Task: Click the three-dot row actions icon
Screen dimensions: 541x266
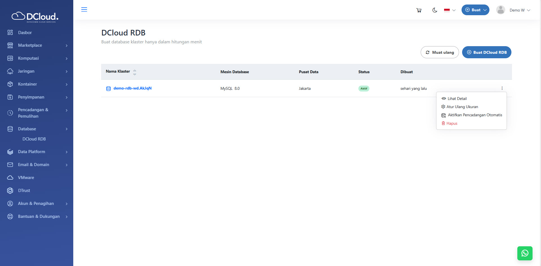Action: (502, 88)
